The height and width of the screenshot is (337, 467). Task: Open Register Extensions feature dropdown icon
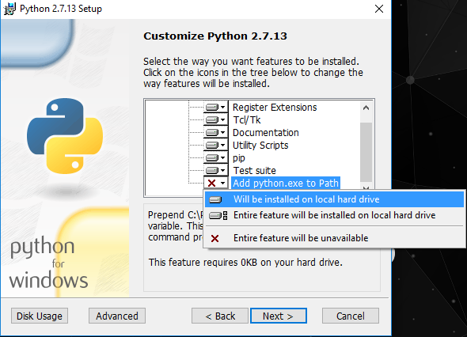click(216, 107)
